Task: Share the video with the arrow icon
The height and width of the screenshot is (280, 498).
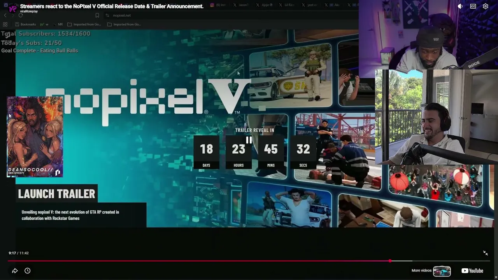Action: [15, 271]
